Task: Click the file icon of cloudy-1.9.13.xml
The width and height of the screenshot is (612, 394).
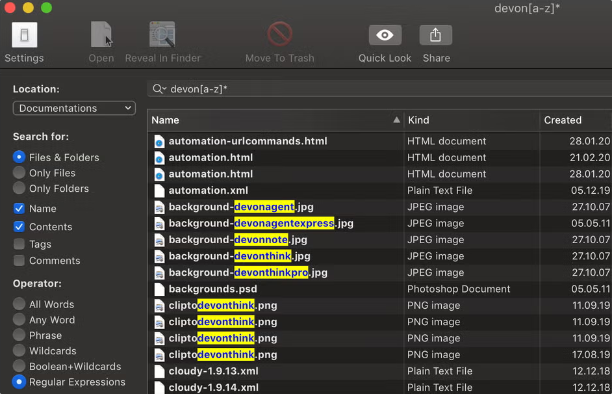Action: 159,371
